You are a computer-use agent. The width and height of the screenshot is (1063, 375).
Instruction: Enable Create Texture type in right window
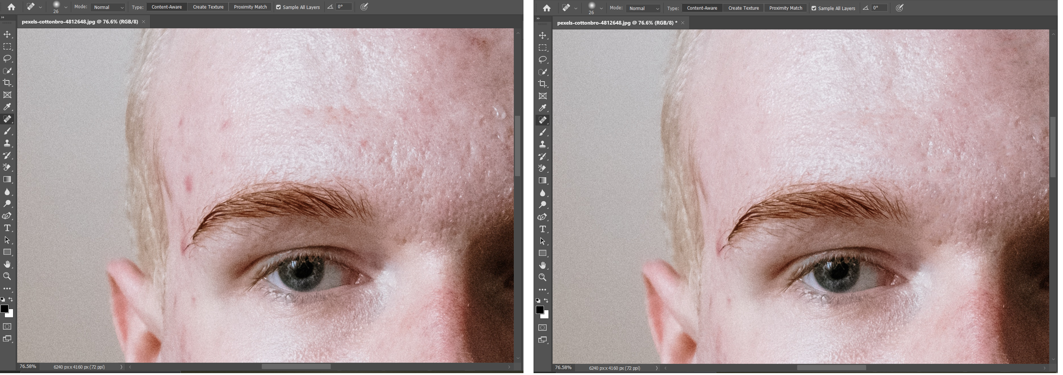[x=743, y=8]
